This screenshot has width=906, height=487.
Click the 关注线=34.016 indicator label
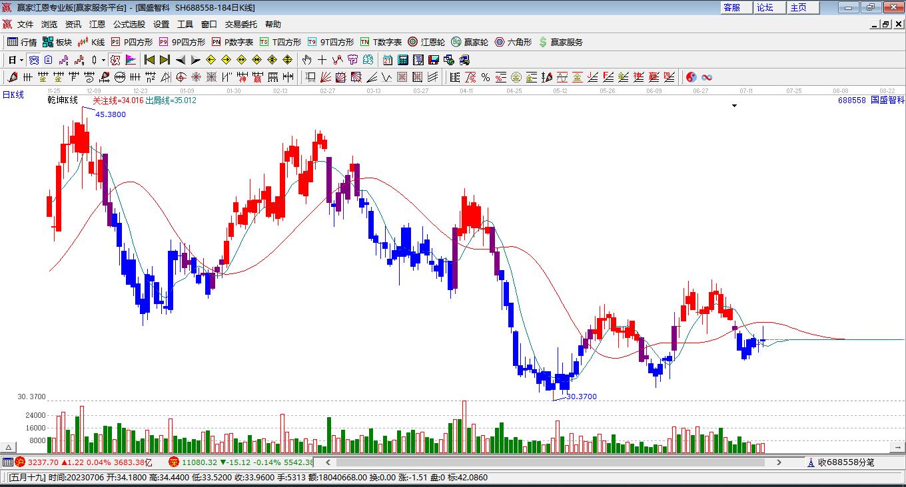pyautogui.click(x=118, y=100)
